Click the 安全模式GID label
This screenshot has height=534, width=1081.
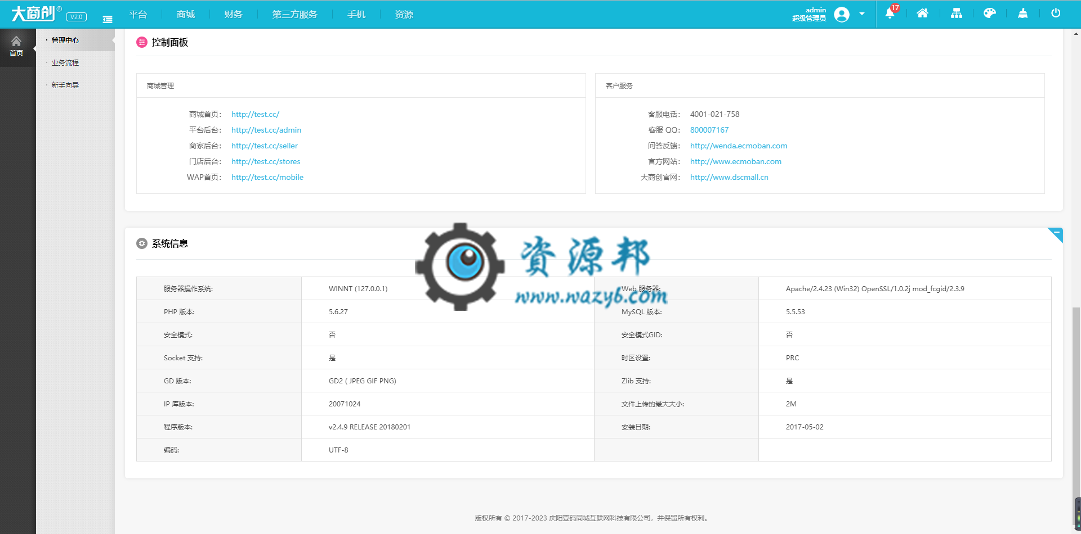(x=642, y=335)
